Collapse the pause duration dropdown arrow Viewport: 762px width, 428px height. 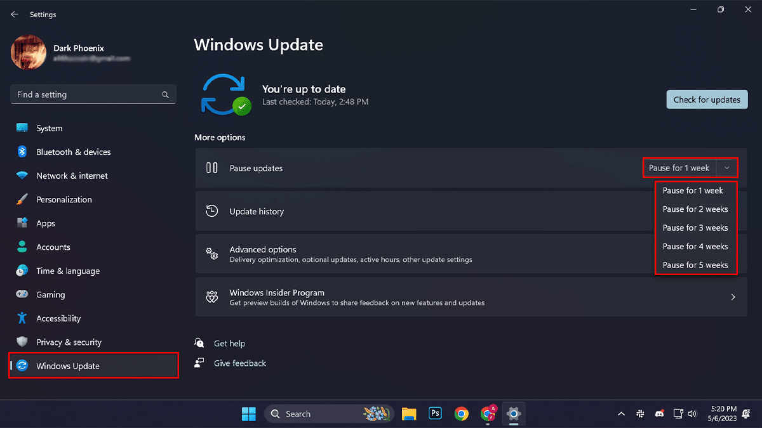[727, 168]
